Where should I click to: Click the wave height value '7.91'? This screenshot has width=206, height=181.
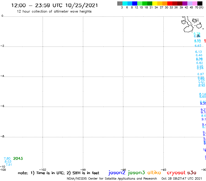point(9,165)
